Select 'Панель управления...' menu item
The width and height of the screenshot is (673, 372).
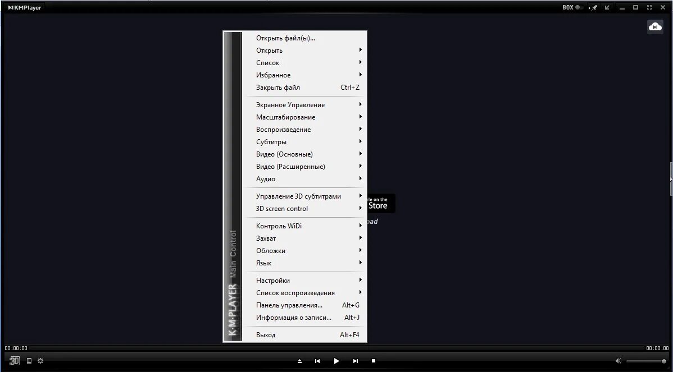point(304,306)
